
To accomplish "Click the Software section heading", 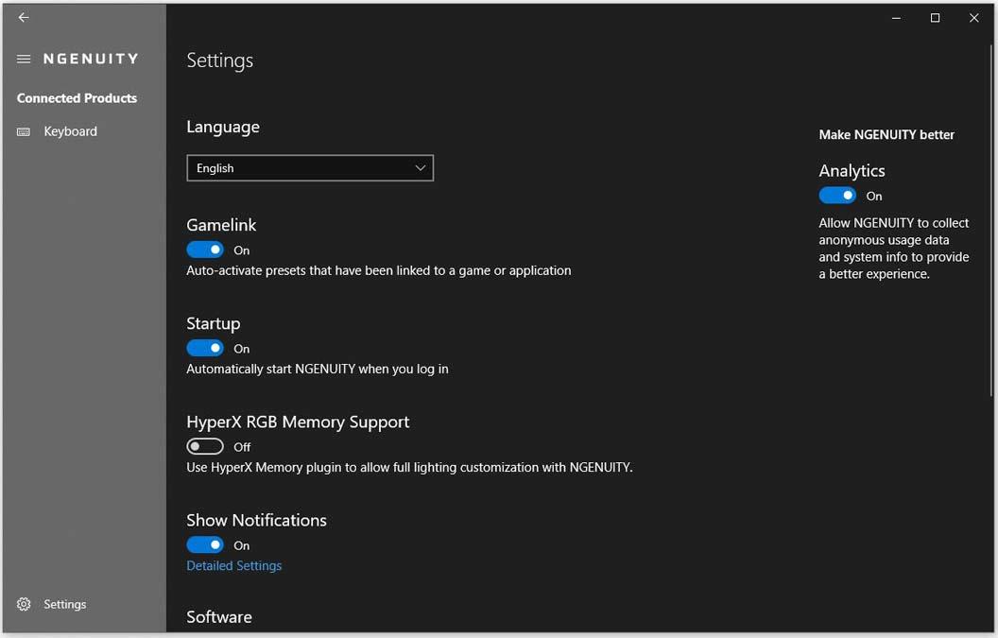I will [219, 617].
